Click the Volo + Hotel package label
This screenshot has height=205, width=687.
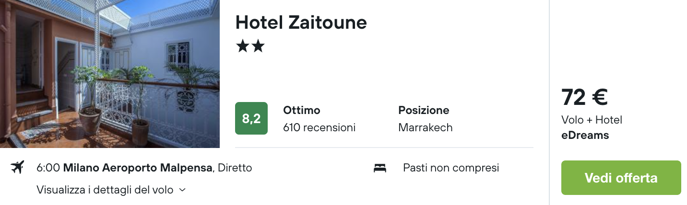click(x=592, y=120)
